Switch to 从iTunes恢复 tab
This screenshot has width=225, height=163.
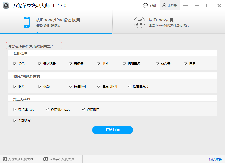pos(169,22)
